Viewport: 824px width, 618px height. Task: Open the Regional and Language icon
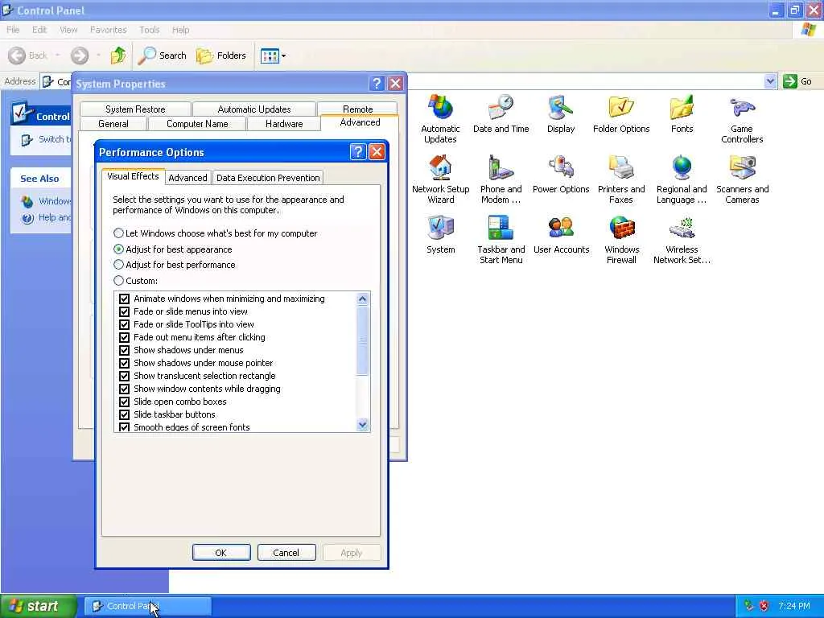point(682,179)
